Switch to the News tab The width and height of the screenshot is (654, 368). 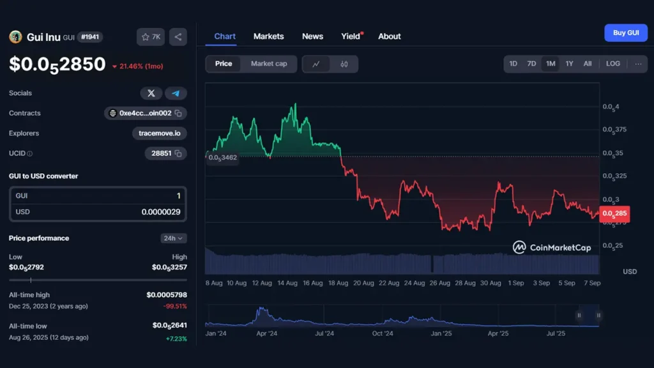coord(312,36)
